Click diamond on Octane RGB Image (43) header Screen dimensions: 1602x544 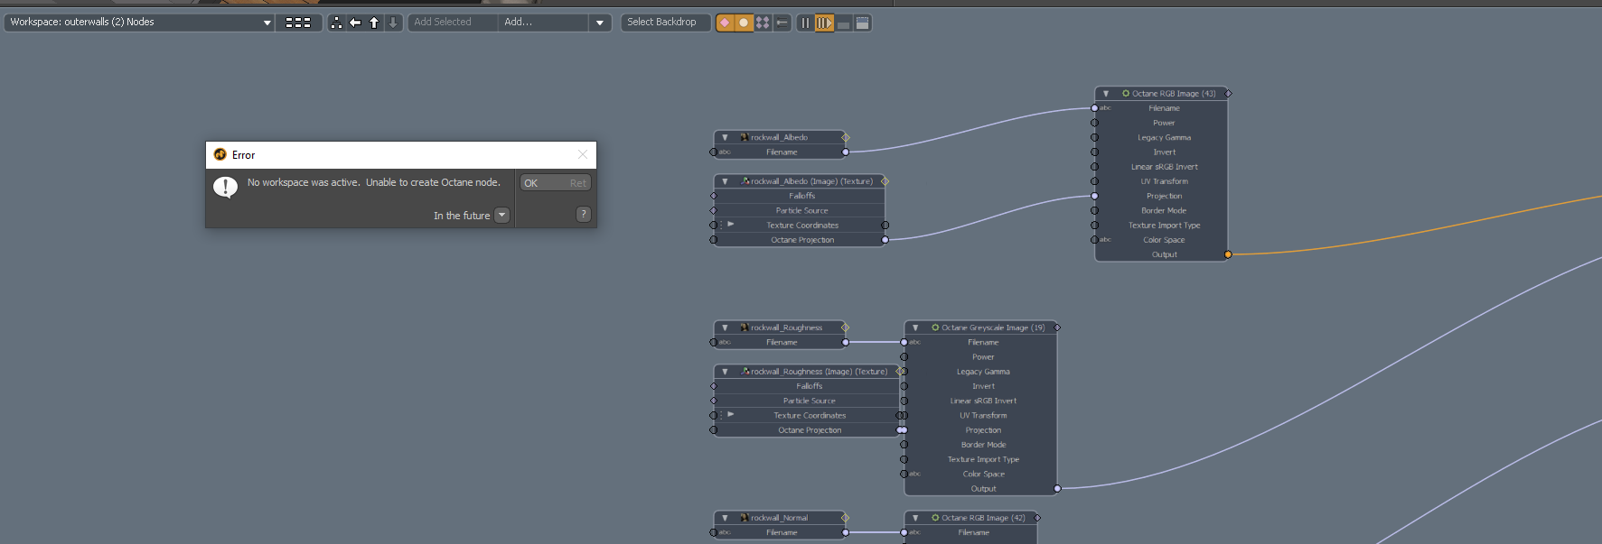click(1228, 94)
